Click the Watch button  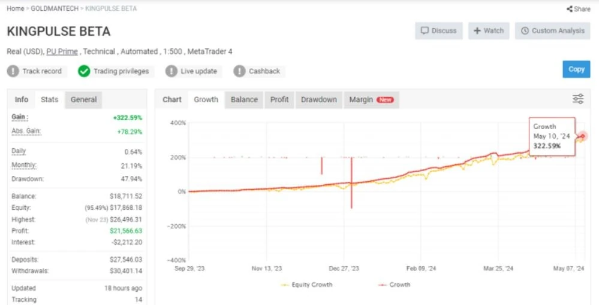pos(489,30)
